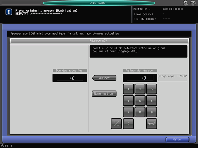The height and width of the screenshot is (148, 198).
Task: Click the 'Appuyer sur [Définir]' instruction line
Action: tap(65, 34)
